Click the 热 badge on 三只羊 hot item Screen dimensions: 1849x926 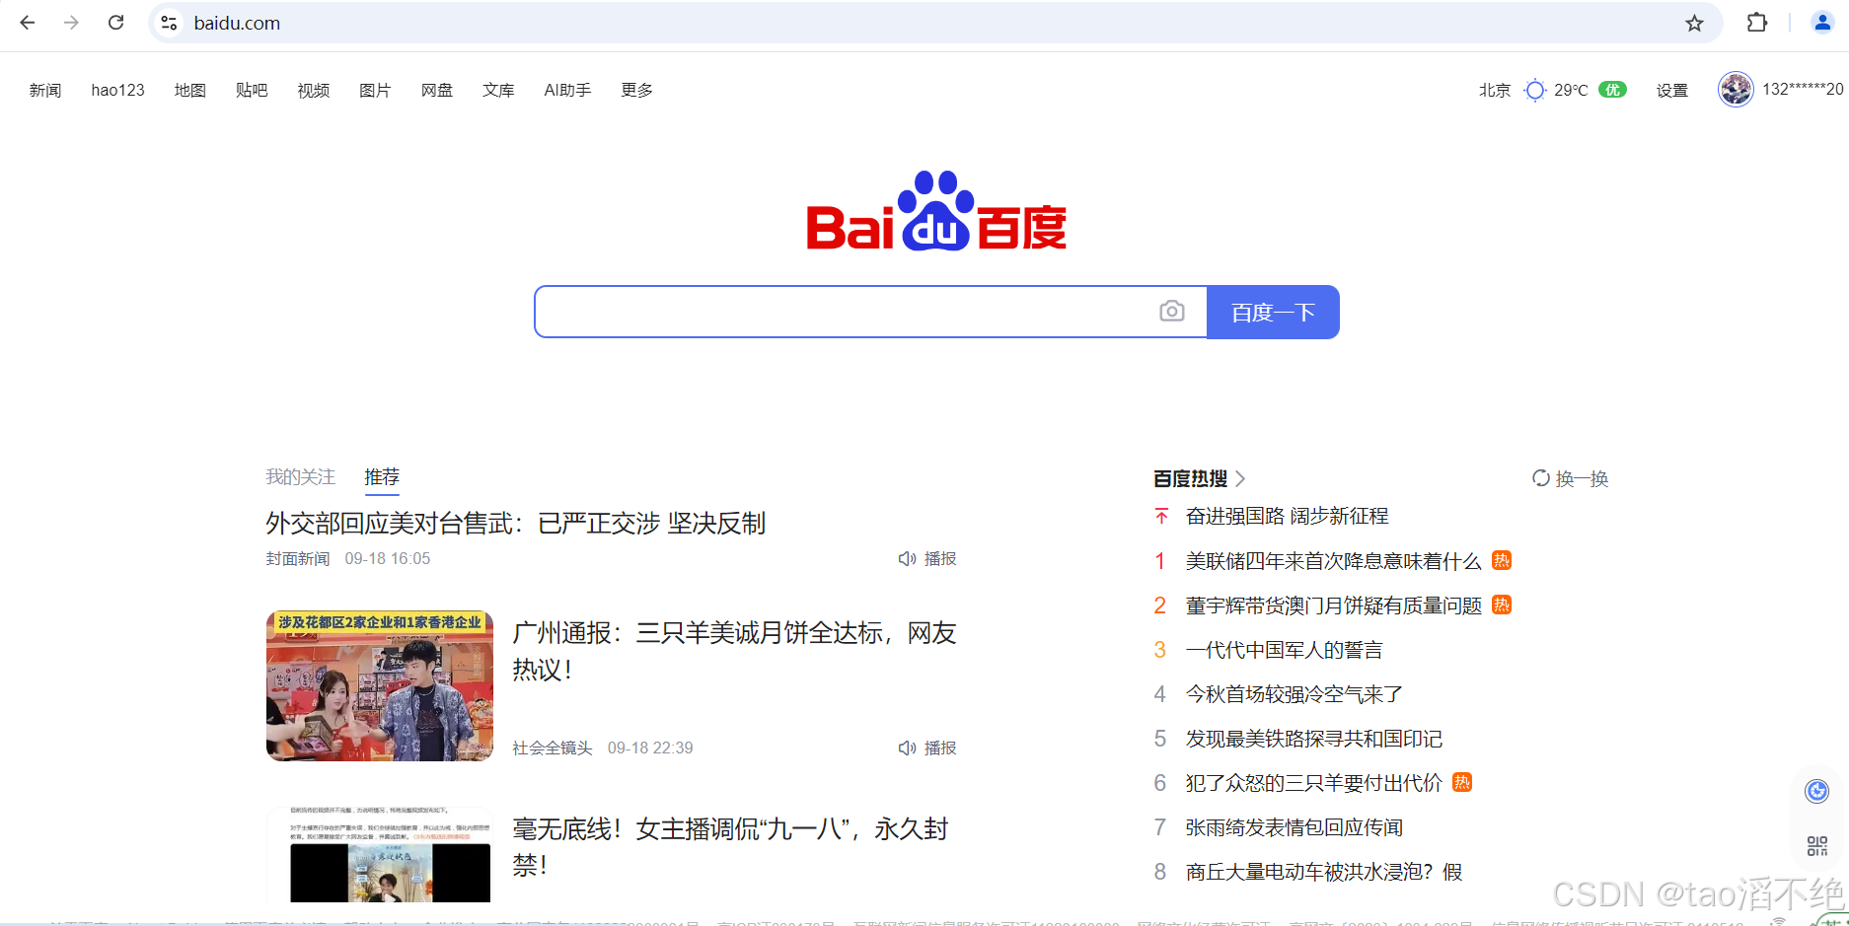[x=1462, y=782]
